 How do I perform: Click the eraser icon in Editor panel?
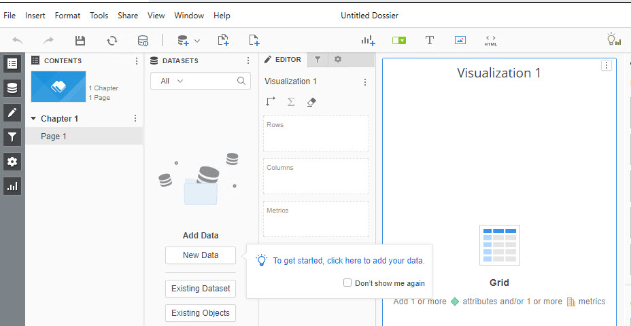tap(311, 102)
